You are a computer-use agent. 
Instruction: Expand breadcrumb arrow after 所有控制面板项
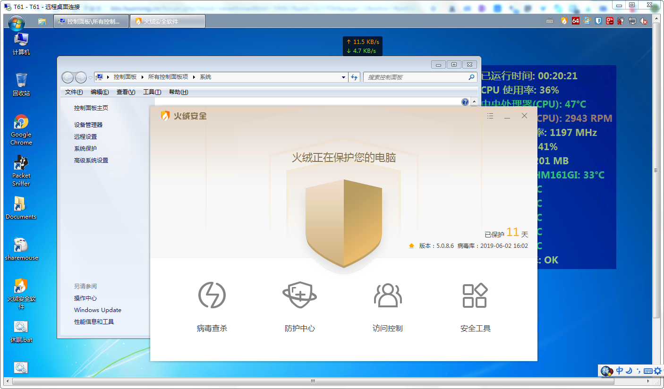click(194, 77)
